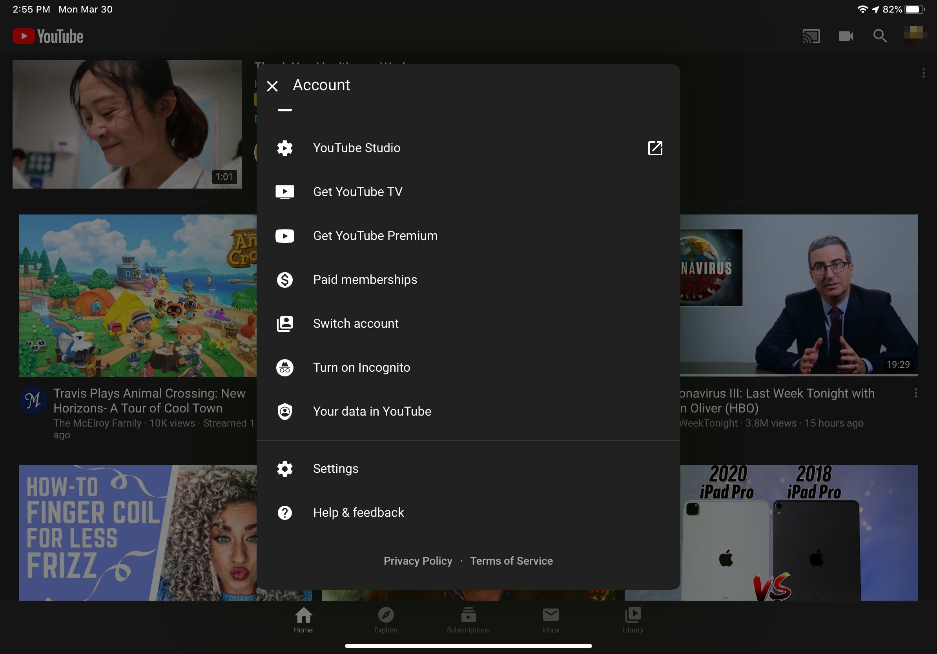Open the Animal Crossing video thumbnail

pyautogui.click(x=138, y=296)
